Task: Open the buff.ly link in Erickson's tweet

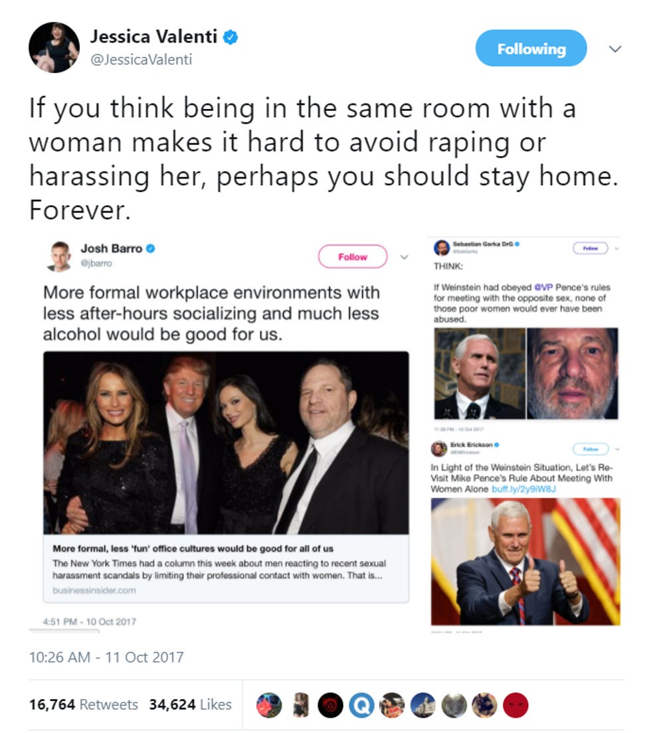Action: pyautogui.click(x=524, y=489)
